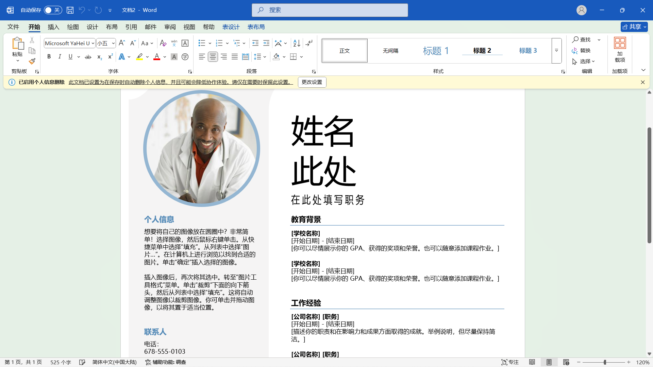This screenshot has height=367, width=653.
Task: Click the Format Painter brush icon
Action: (x=32, y=62)
